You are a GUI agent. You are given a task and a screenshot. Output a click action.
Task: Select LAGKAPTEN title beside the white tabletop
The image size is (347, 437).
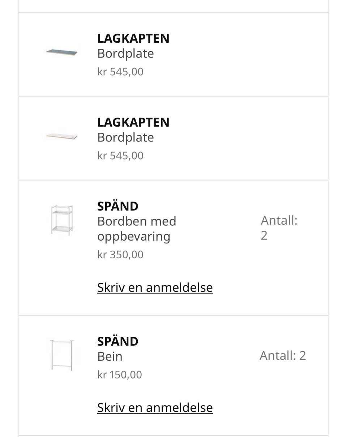(x=133, y=122)
